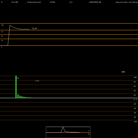Click the 50 level RSI axis label
The width and height of the screenshot is (138, 138).
pyautogui.click(x=2, y=36)
